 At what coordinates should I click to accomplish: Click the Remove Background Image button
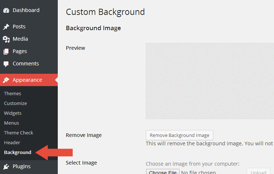click(180, 135)
